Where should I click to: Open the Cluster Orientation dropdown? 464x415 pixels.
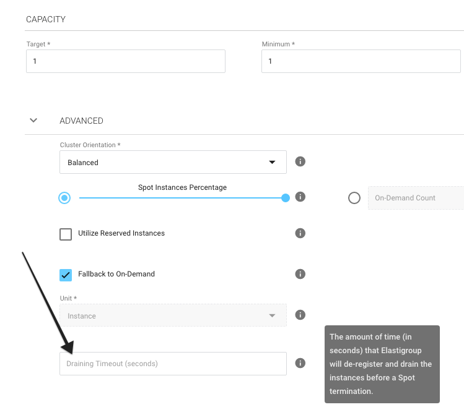tap(173, 162)
